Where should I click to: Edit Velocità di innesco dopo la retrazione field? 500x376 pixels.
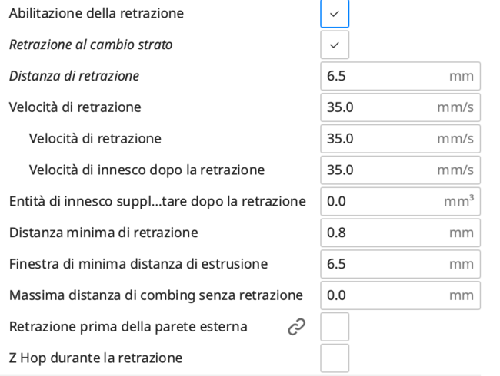point(385,170)
